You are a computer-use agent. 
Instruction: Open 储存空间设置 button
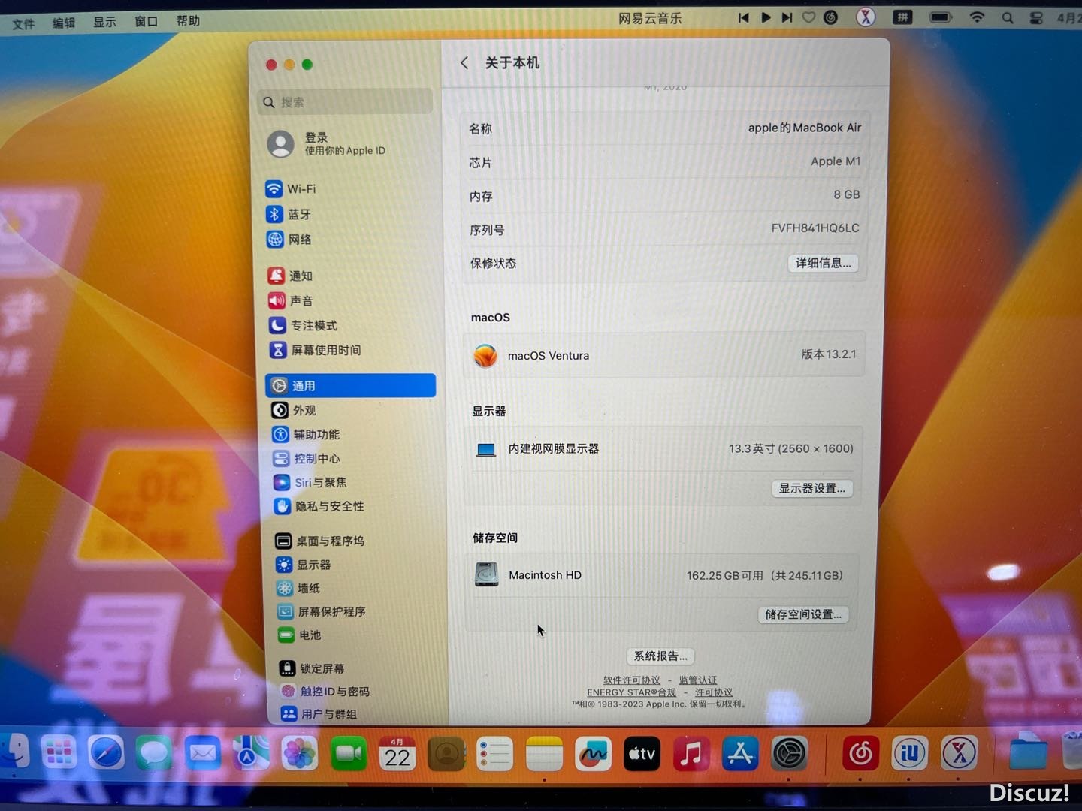(x=803, y=614)
